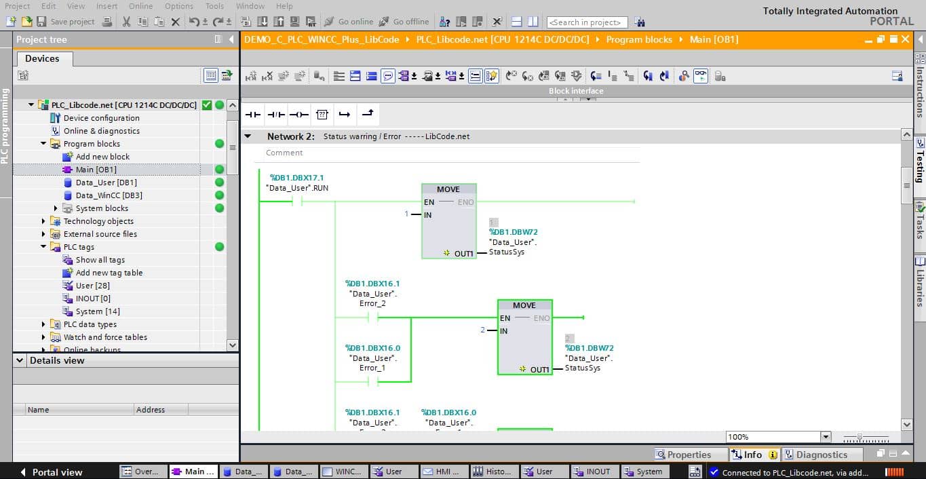Click in the Search in project field
This screenshot has height=479, width=926.
[587, 22]
